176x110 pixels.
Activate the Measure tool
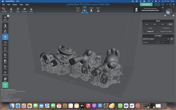[x=5, y=73]
